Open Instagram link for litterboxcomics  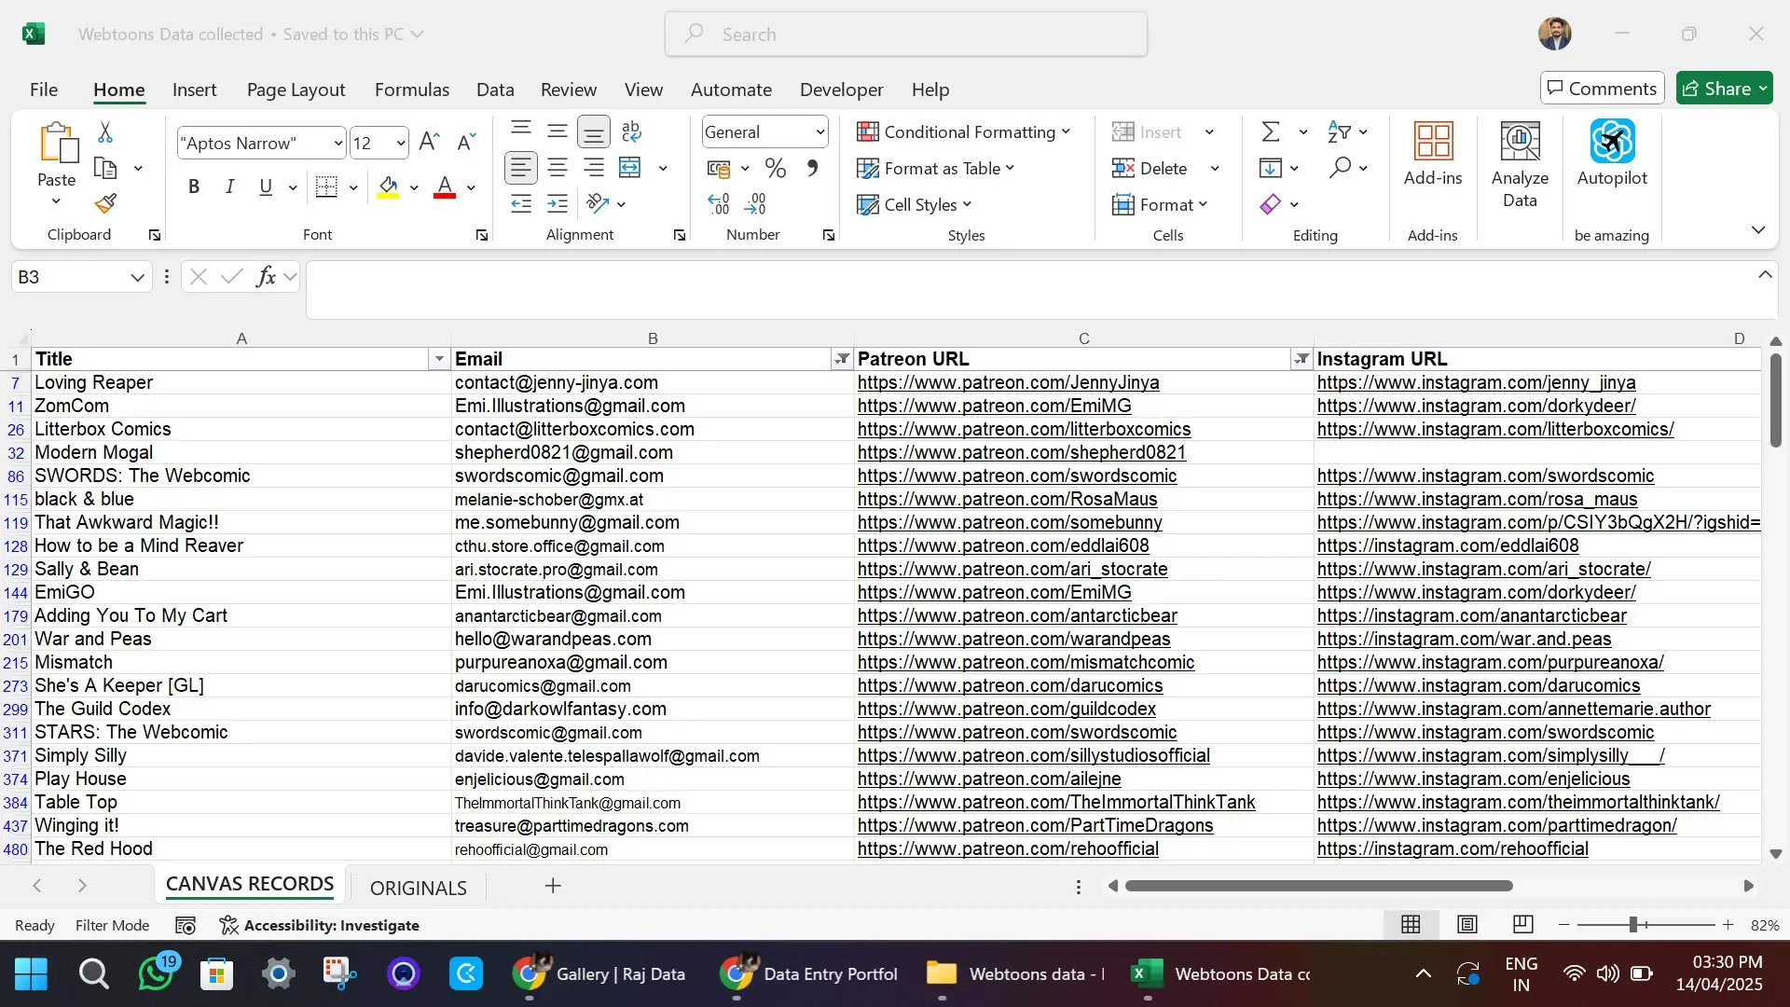(x=1495, y=429)
